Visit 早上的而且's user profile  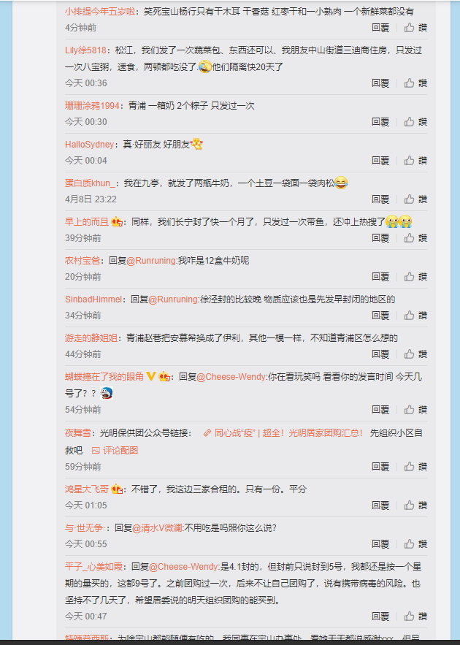(x=87, y=222)
